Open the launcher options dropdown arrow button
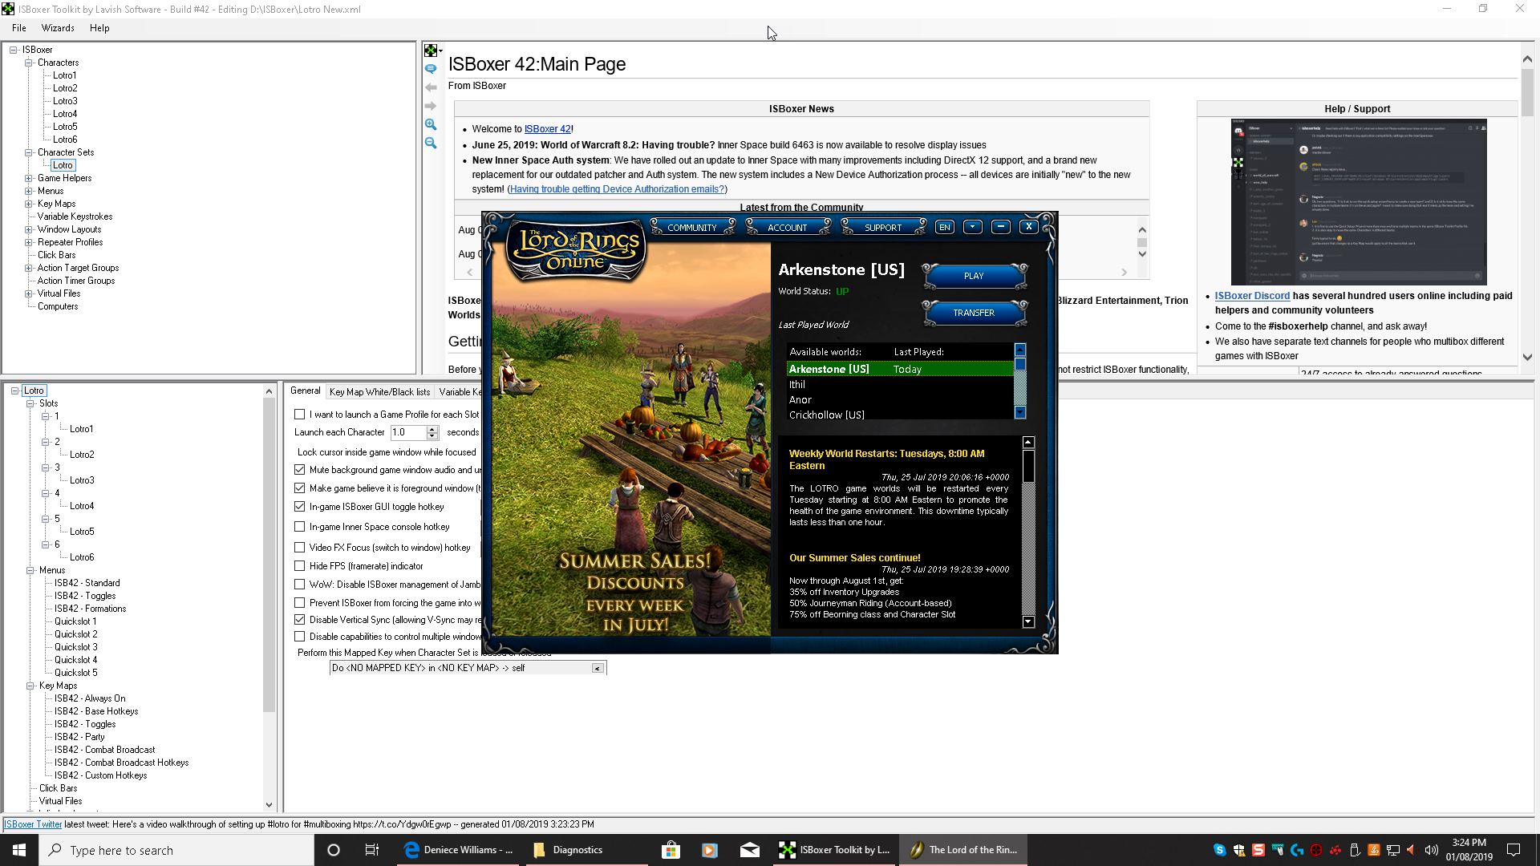Screen dimensions: 1540x866 973,227
